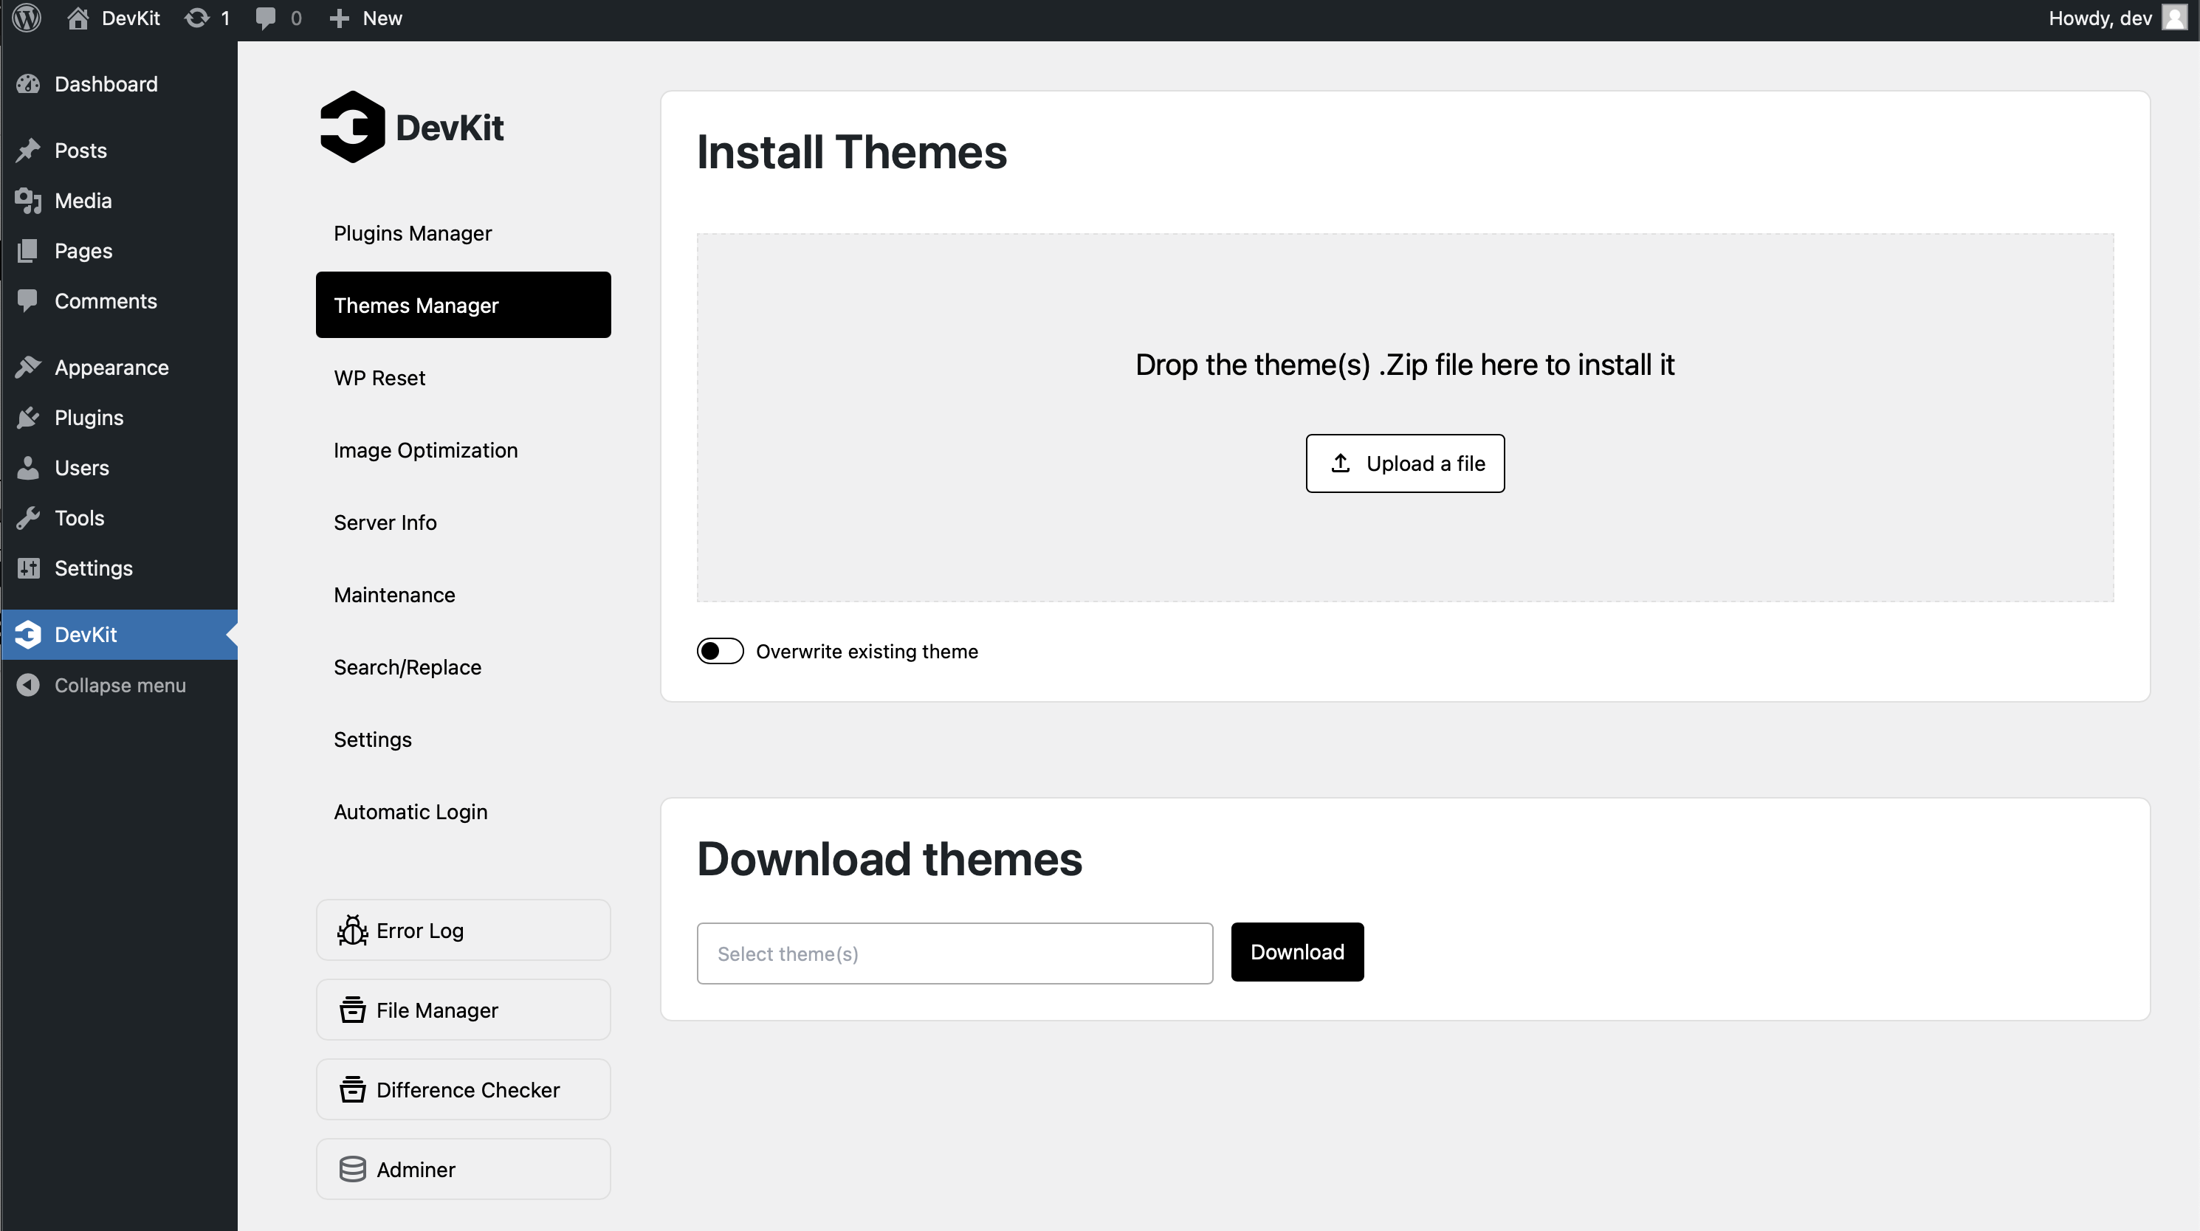Screen dimensions: 2200x1231
Task: Click the File Manager archive icon
Action: 352,1010
